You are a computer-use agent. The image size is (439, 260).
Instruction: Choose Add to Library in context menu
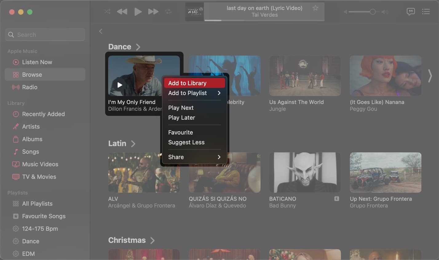tap(194, 83)
